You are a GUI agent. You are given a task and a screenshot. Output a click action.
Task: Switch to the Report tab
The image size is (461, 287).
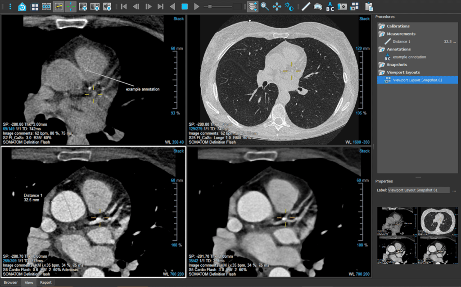point(46,282)
